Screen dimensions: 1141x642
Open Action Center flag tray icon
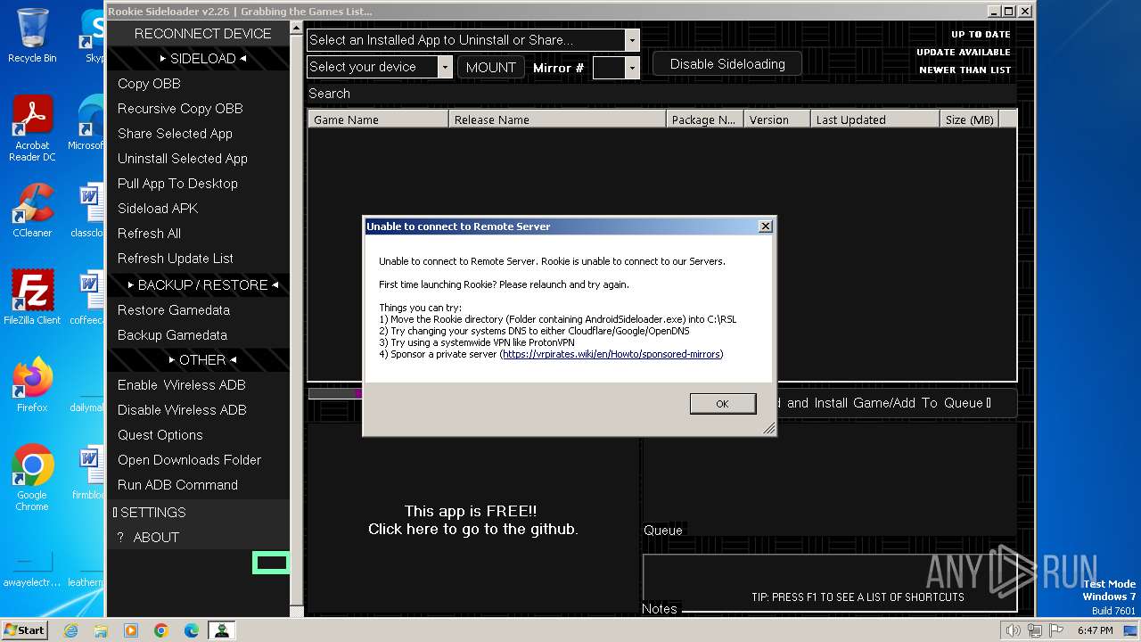point(1056,630)
